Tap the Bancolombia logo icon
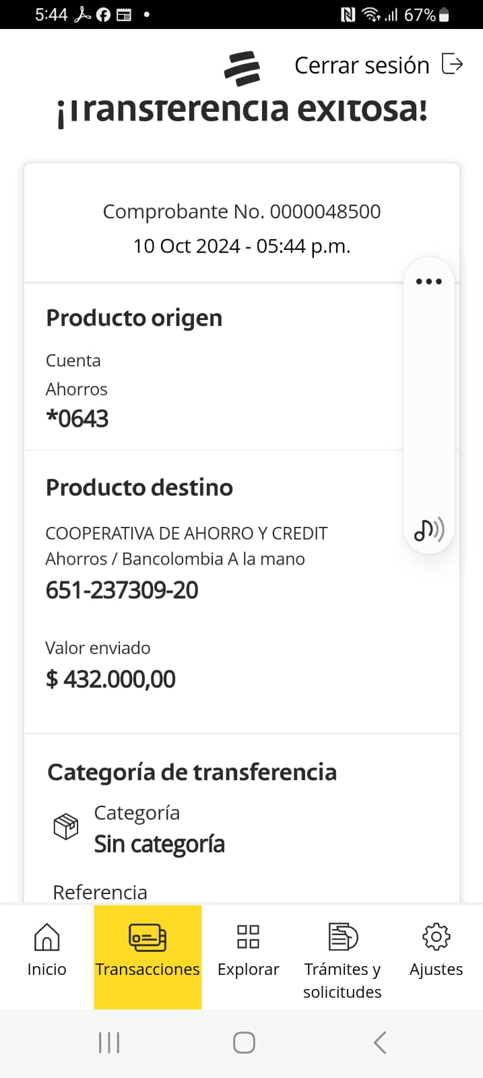This screenshot has height=1078, width=483. click(x=242, y=68)
